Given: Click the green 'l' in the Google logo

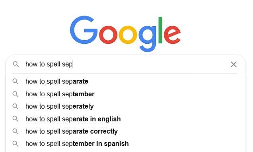Looking at the screenshot, I should [x=160, y=30].
